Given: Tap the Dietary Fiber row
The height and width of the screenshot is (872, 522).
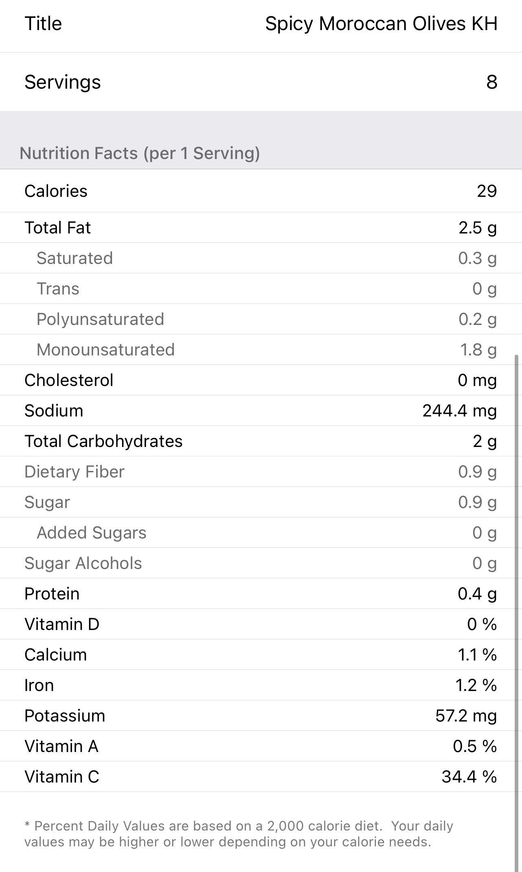Looking at the screenshot, I should click(260, 472).
